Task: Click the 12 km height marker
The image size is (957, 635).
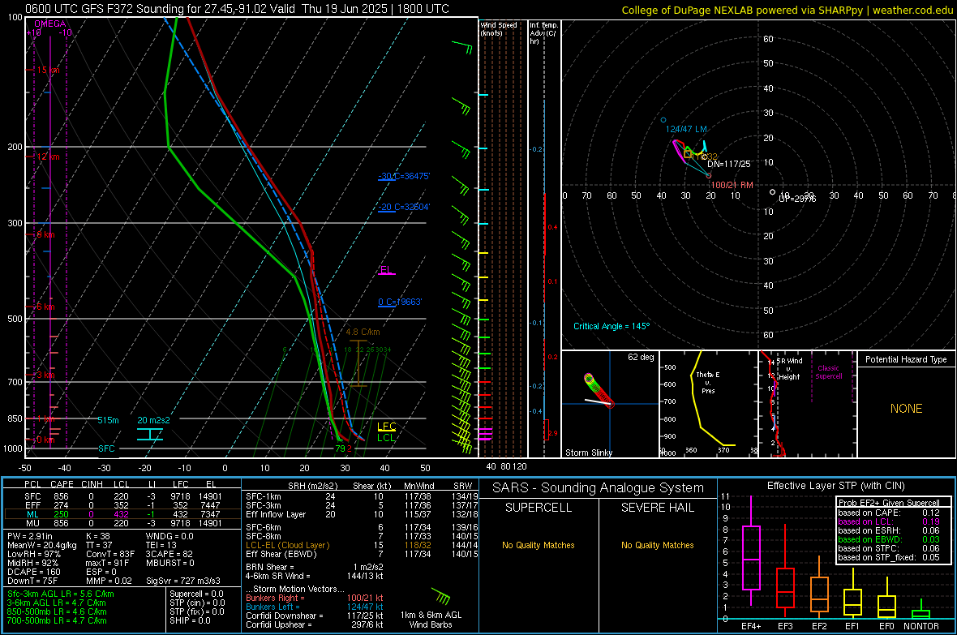Action: tap(48, 157)
